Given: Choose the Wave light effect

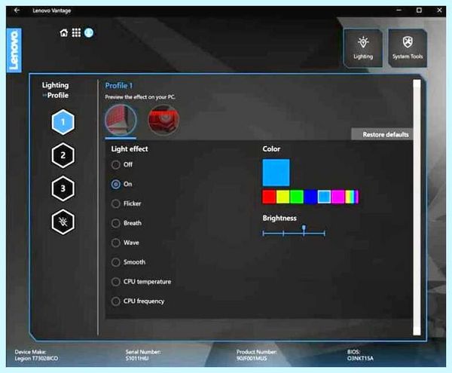Looking at the screenshot, I should (x=125, y=243).
